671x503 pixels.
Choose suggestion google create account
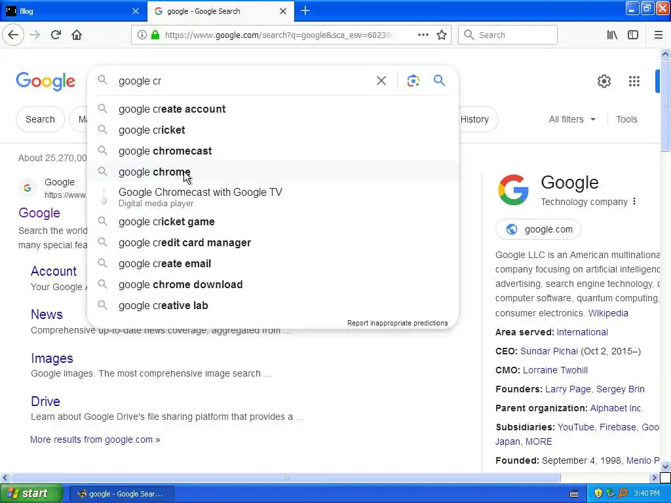click(273, 109)
